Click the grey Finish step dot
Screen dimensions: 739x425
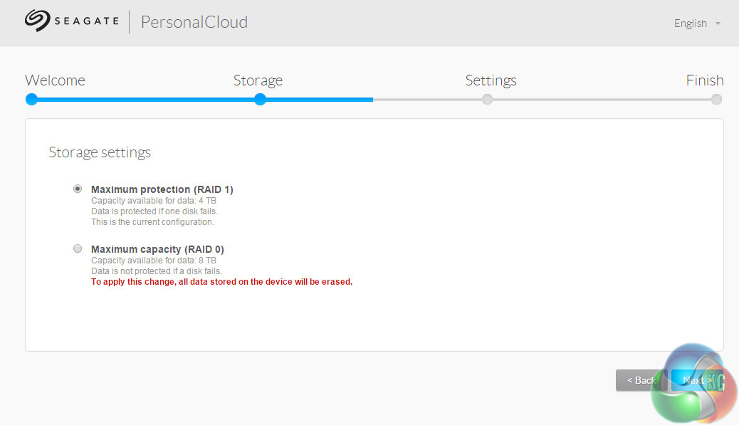[x=716, y=100]
